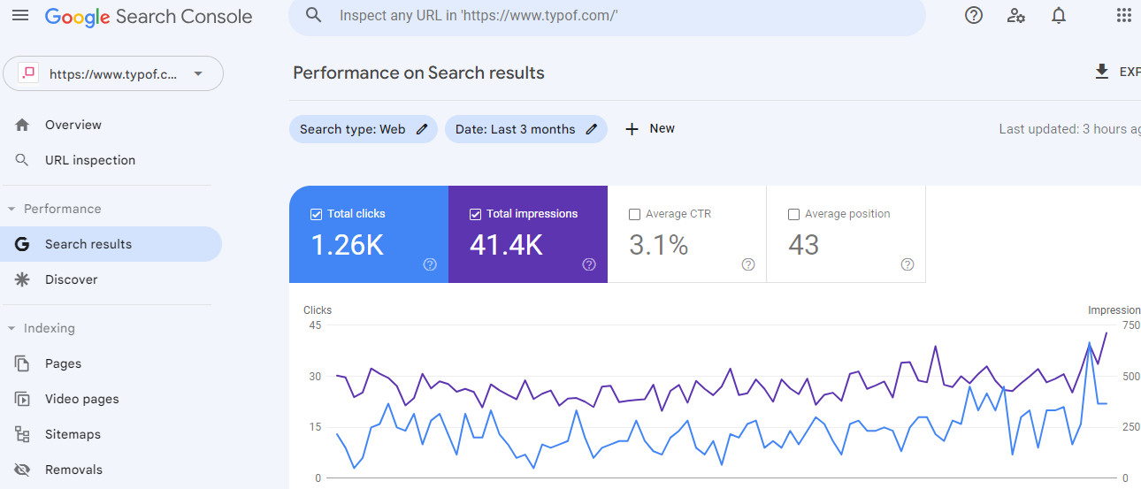Screen dimensions: 1141x489
Task: Click help icon on Average position card
Action: pyautogui.click(x=907, y=264)
